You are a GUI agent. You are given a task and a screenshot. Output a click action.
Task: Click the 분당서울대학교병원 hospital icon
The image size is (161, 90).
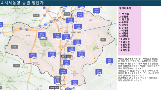click(75, 71)
